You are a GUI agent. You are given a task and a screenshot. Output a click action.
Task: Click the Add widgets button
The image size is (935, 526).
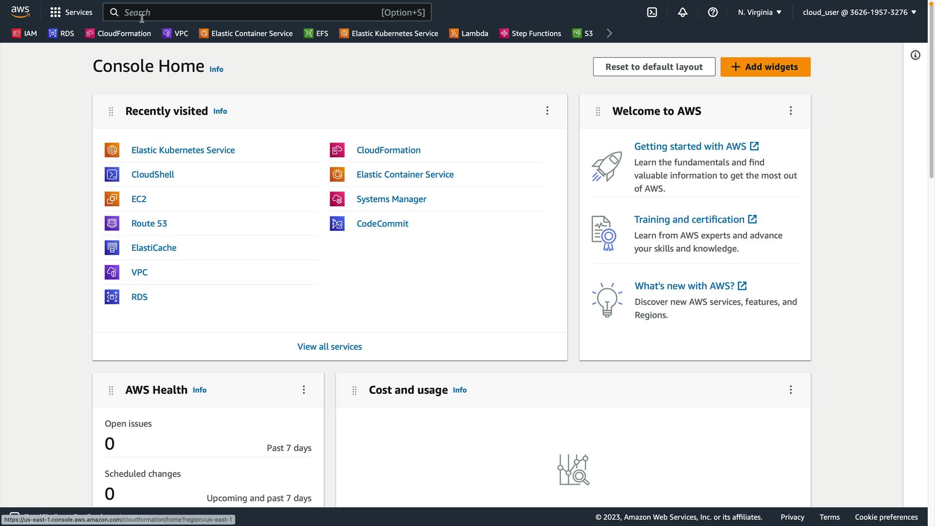pyautogui.click(x=765, y=67)
